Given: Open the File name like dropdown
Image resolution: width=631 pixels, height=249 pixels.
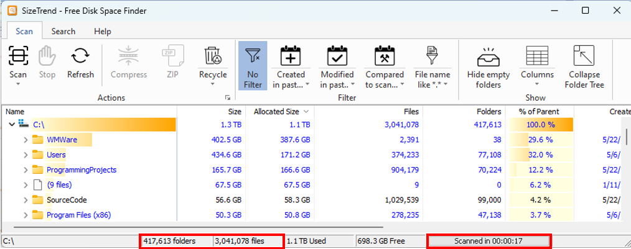Looking at the screenshot, I should point(446,84).
